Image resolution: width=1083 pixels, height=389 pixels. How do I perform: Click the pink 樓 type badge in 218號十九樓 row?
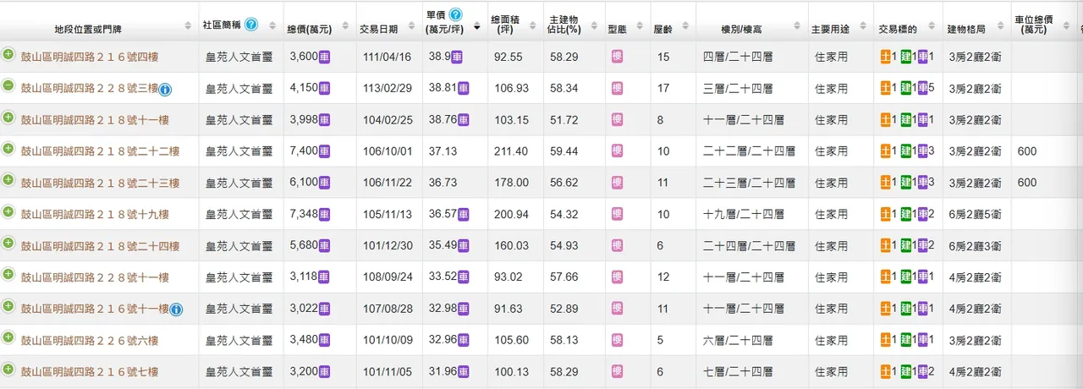[618, 214]
